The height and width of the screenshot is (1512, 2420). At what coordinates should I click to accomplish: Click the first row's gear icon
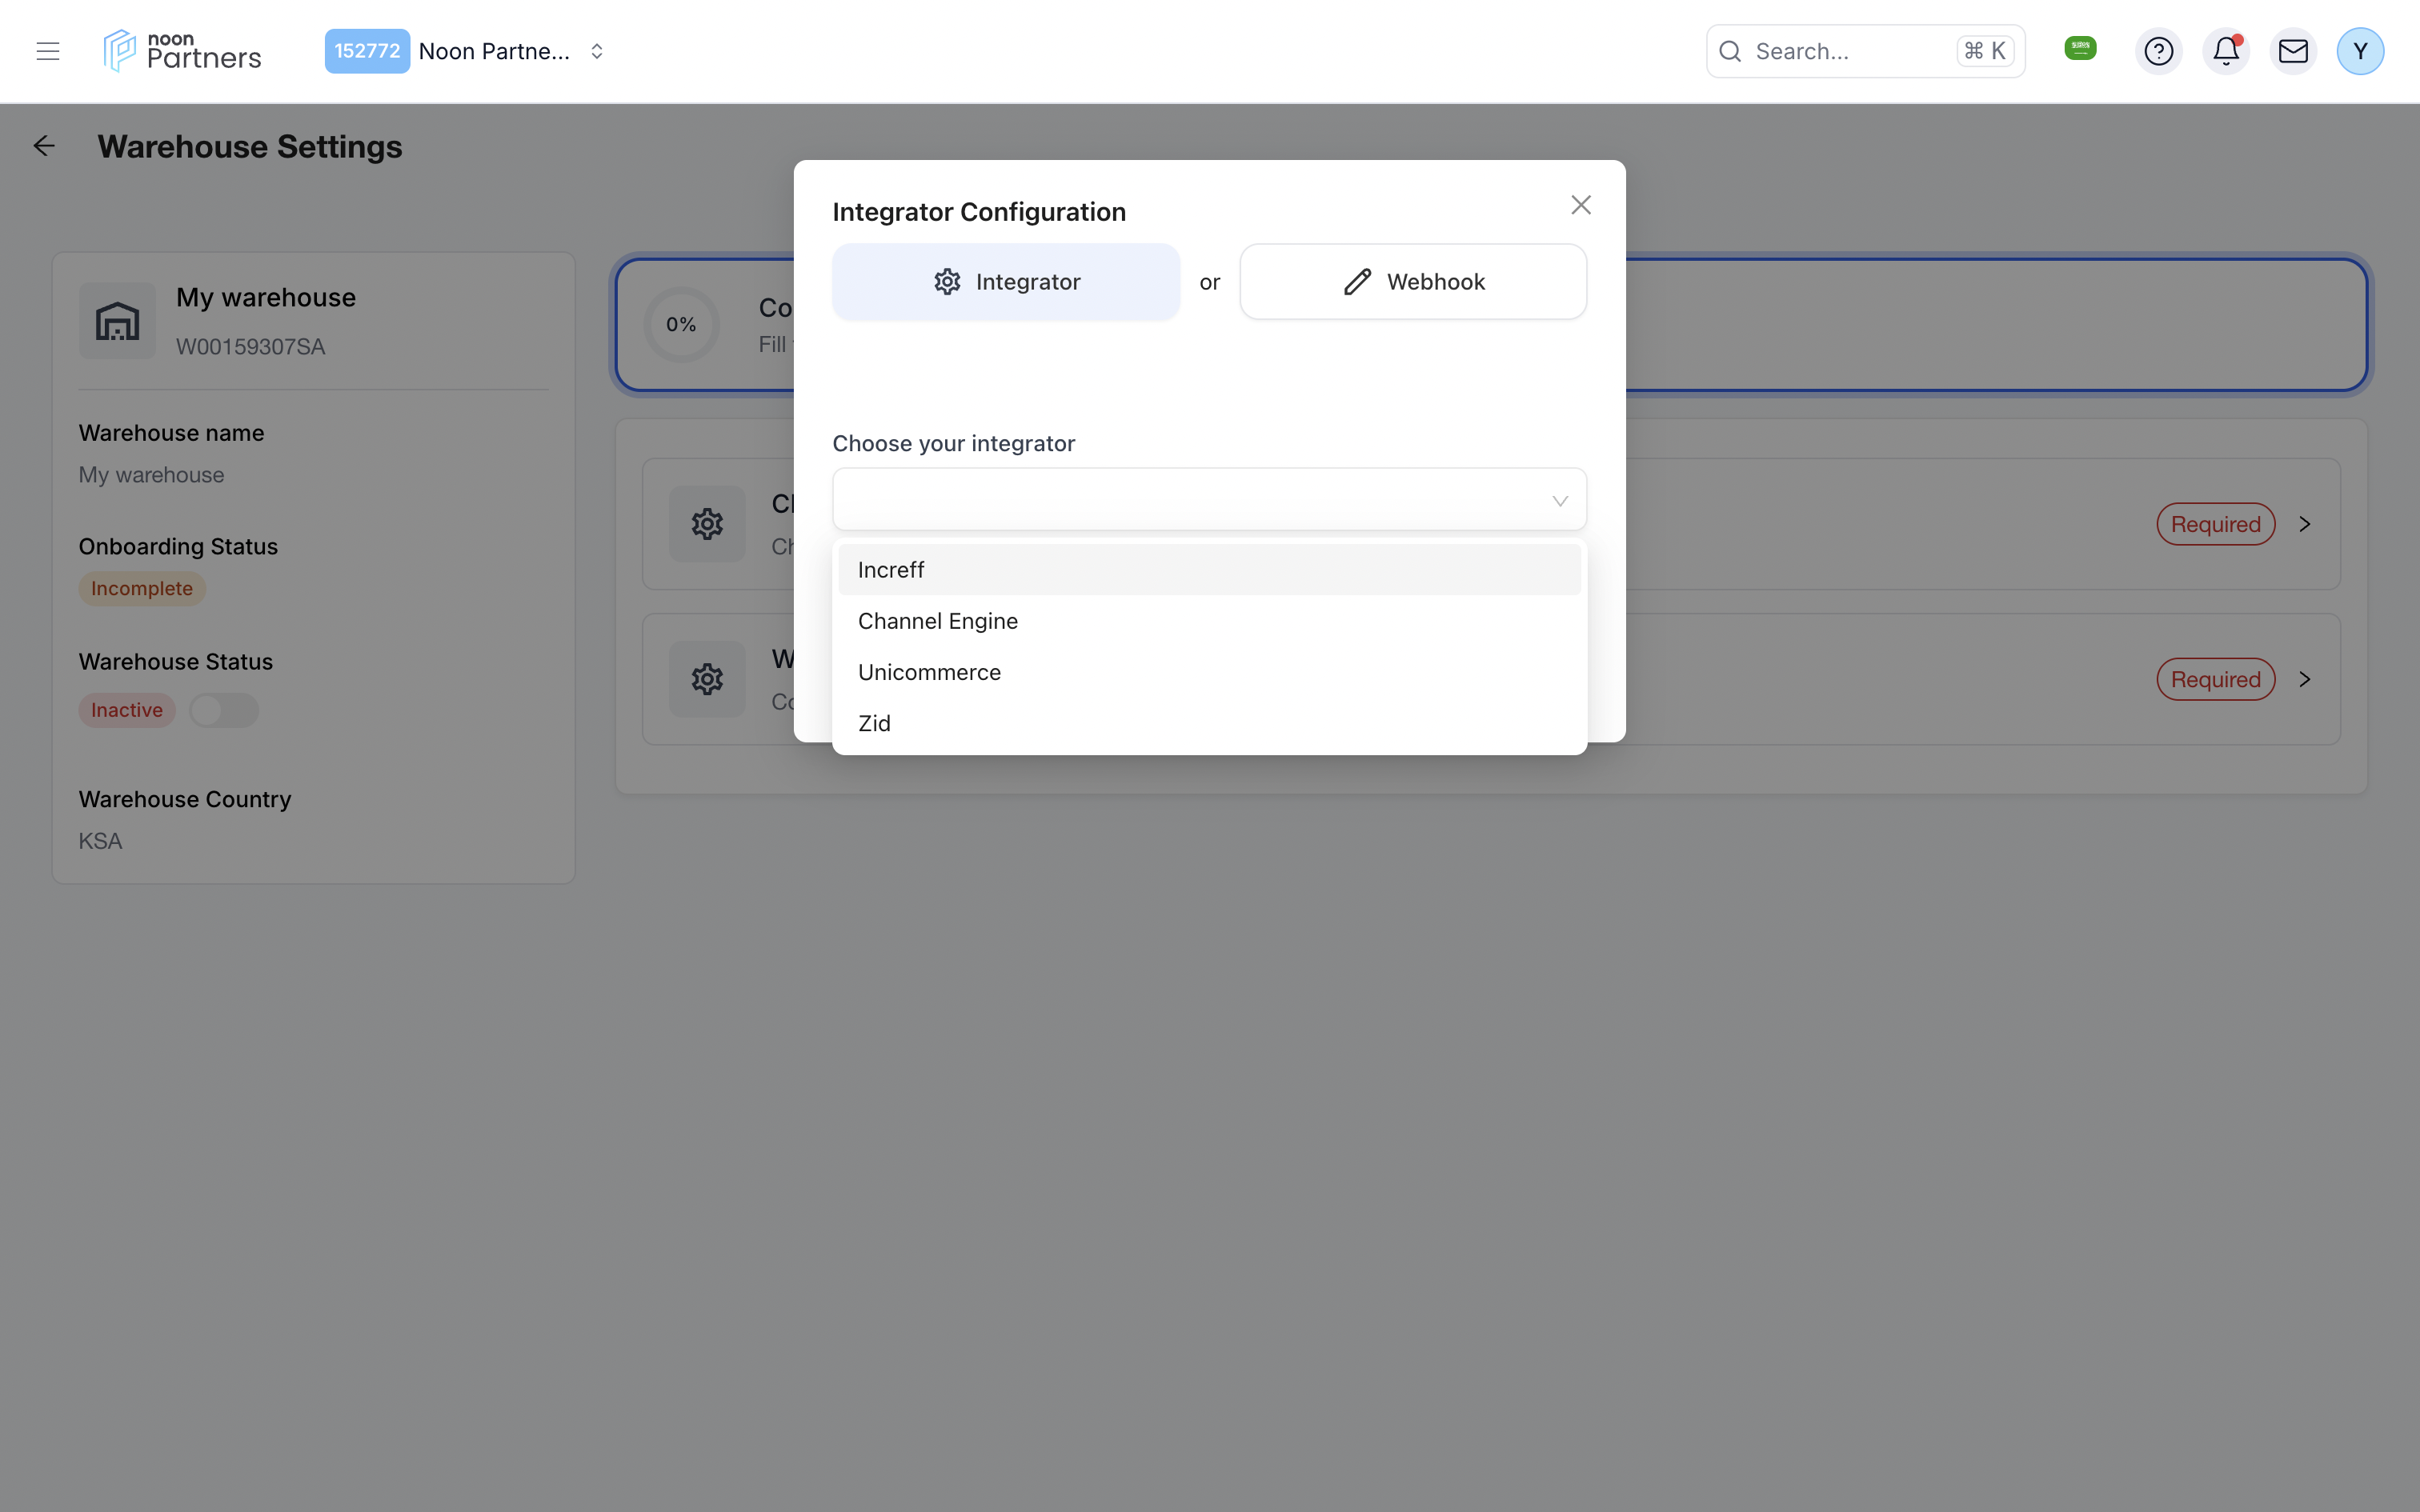click(707, 524)
